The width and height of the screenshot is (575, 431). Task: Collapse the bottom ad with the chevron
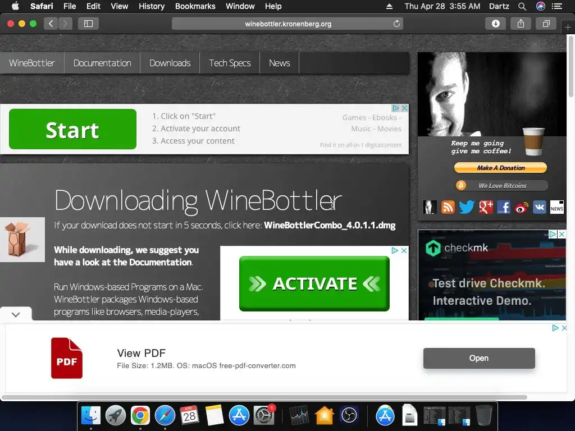coord(16,314)
